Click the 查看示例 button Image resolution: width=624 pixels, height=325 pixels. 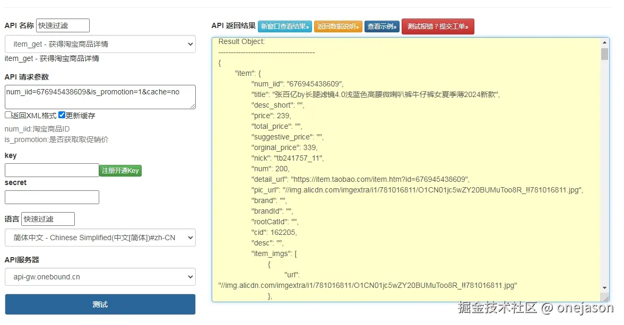pyautogui.click(x=382, y=27)
